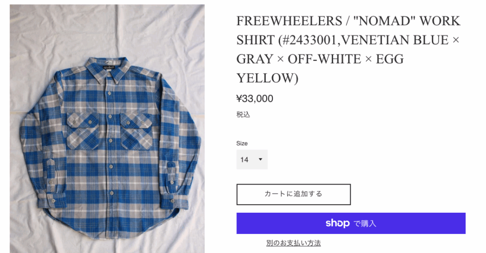Screen dimensions: 486x253
Task: Click the shirt's collar brand label
Action: [x=109, y=67]
